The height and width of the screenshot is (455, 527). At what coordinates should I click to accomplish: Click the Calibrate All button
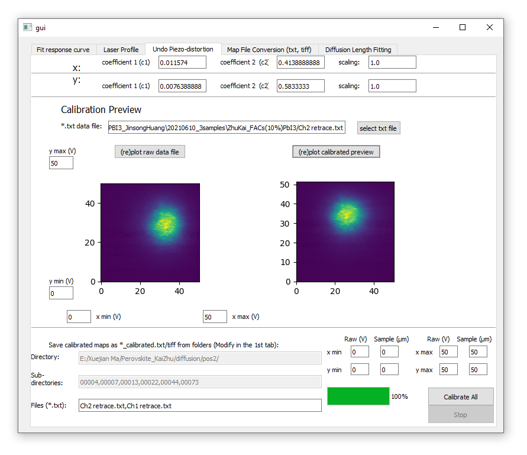[461, 397]
